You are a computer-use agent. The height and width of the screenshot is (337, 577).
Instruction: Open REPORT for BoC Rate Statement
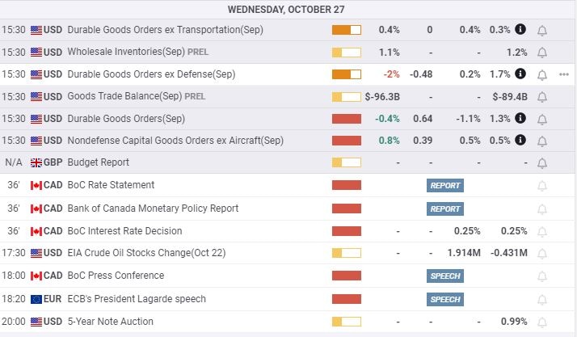coord(445,186)
